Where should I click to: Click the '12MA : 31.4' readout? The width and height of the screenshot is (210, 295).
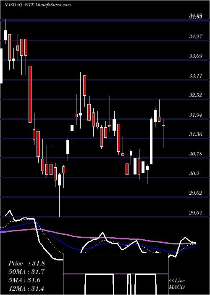[26, 289]
